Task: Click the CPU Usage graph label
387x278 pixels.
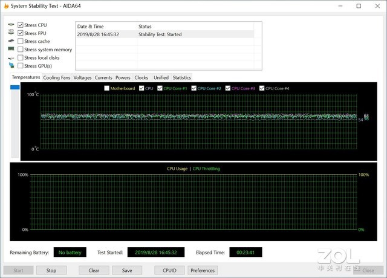Action: pos(177,169)
